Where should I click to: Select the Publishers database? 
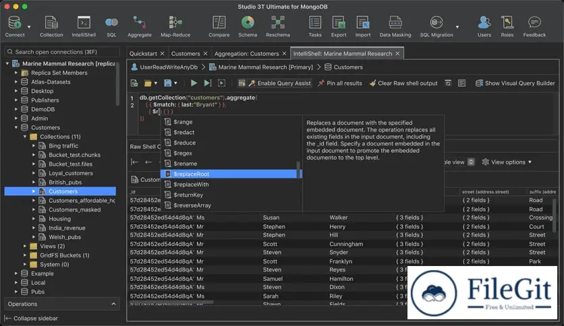pos(45,100)
